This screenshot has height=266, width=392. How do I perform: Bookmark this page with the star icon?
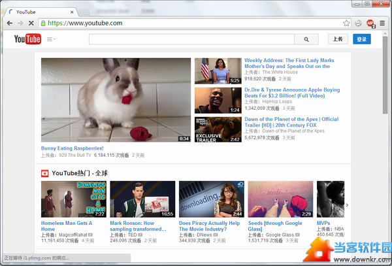pos(346,24)
